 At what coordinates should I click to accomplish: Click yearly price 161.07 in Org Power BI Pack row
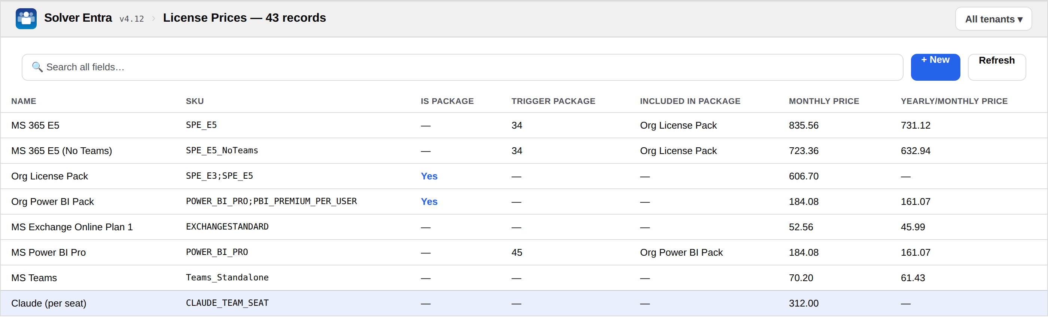pos(915,202)
